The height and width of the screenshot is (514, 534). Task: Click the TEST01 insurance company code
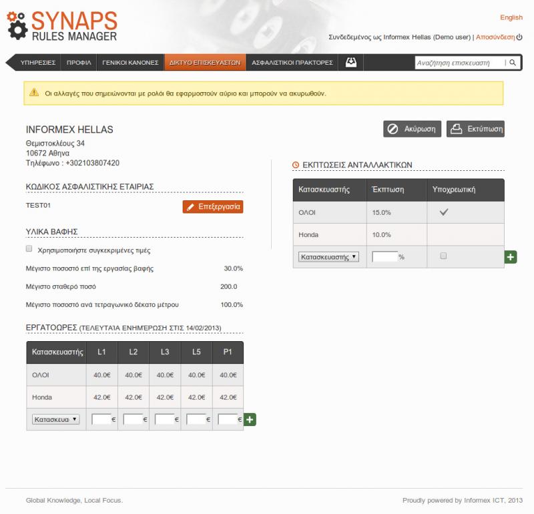click(38, 206)
